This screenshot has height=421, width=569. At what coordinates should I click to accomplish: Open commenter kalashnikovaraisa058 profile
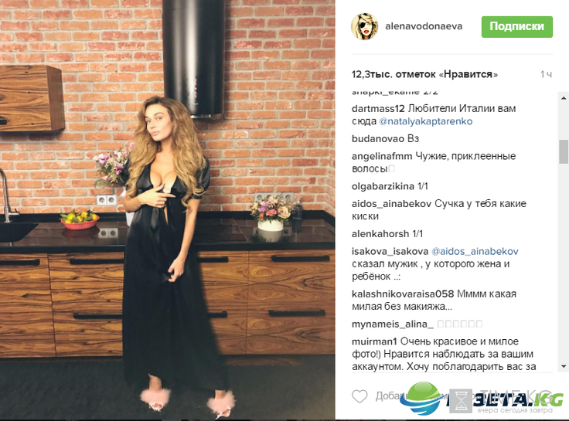click(x=403, y=294)
